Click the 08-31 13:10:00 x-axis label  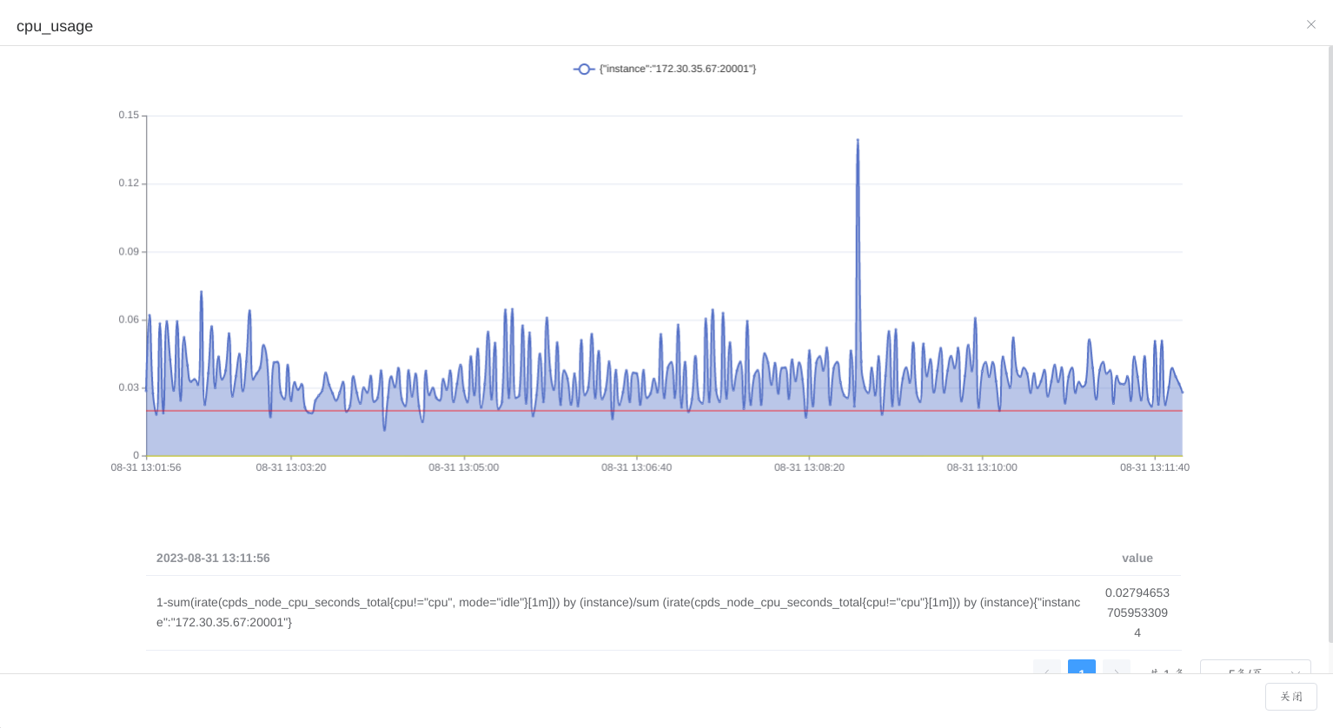pos(981,467)
